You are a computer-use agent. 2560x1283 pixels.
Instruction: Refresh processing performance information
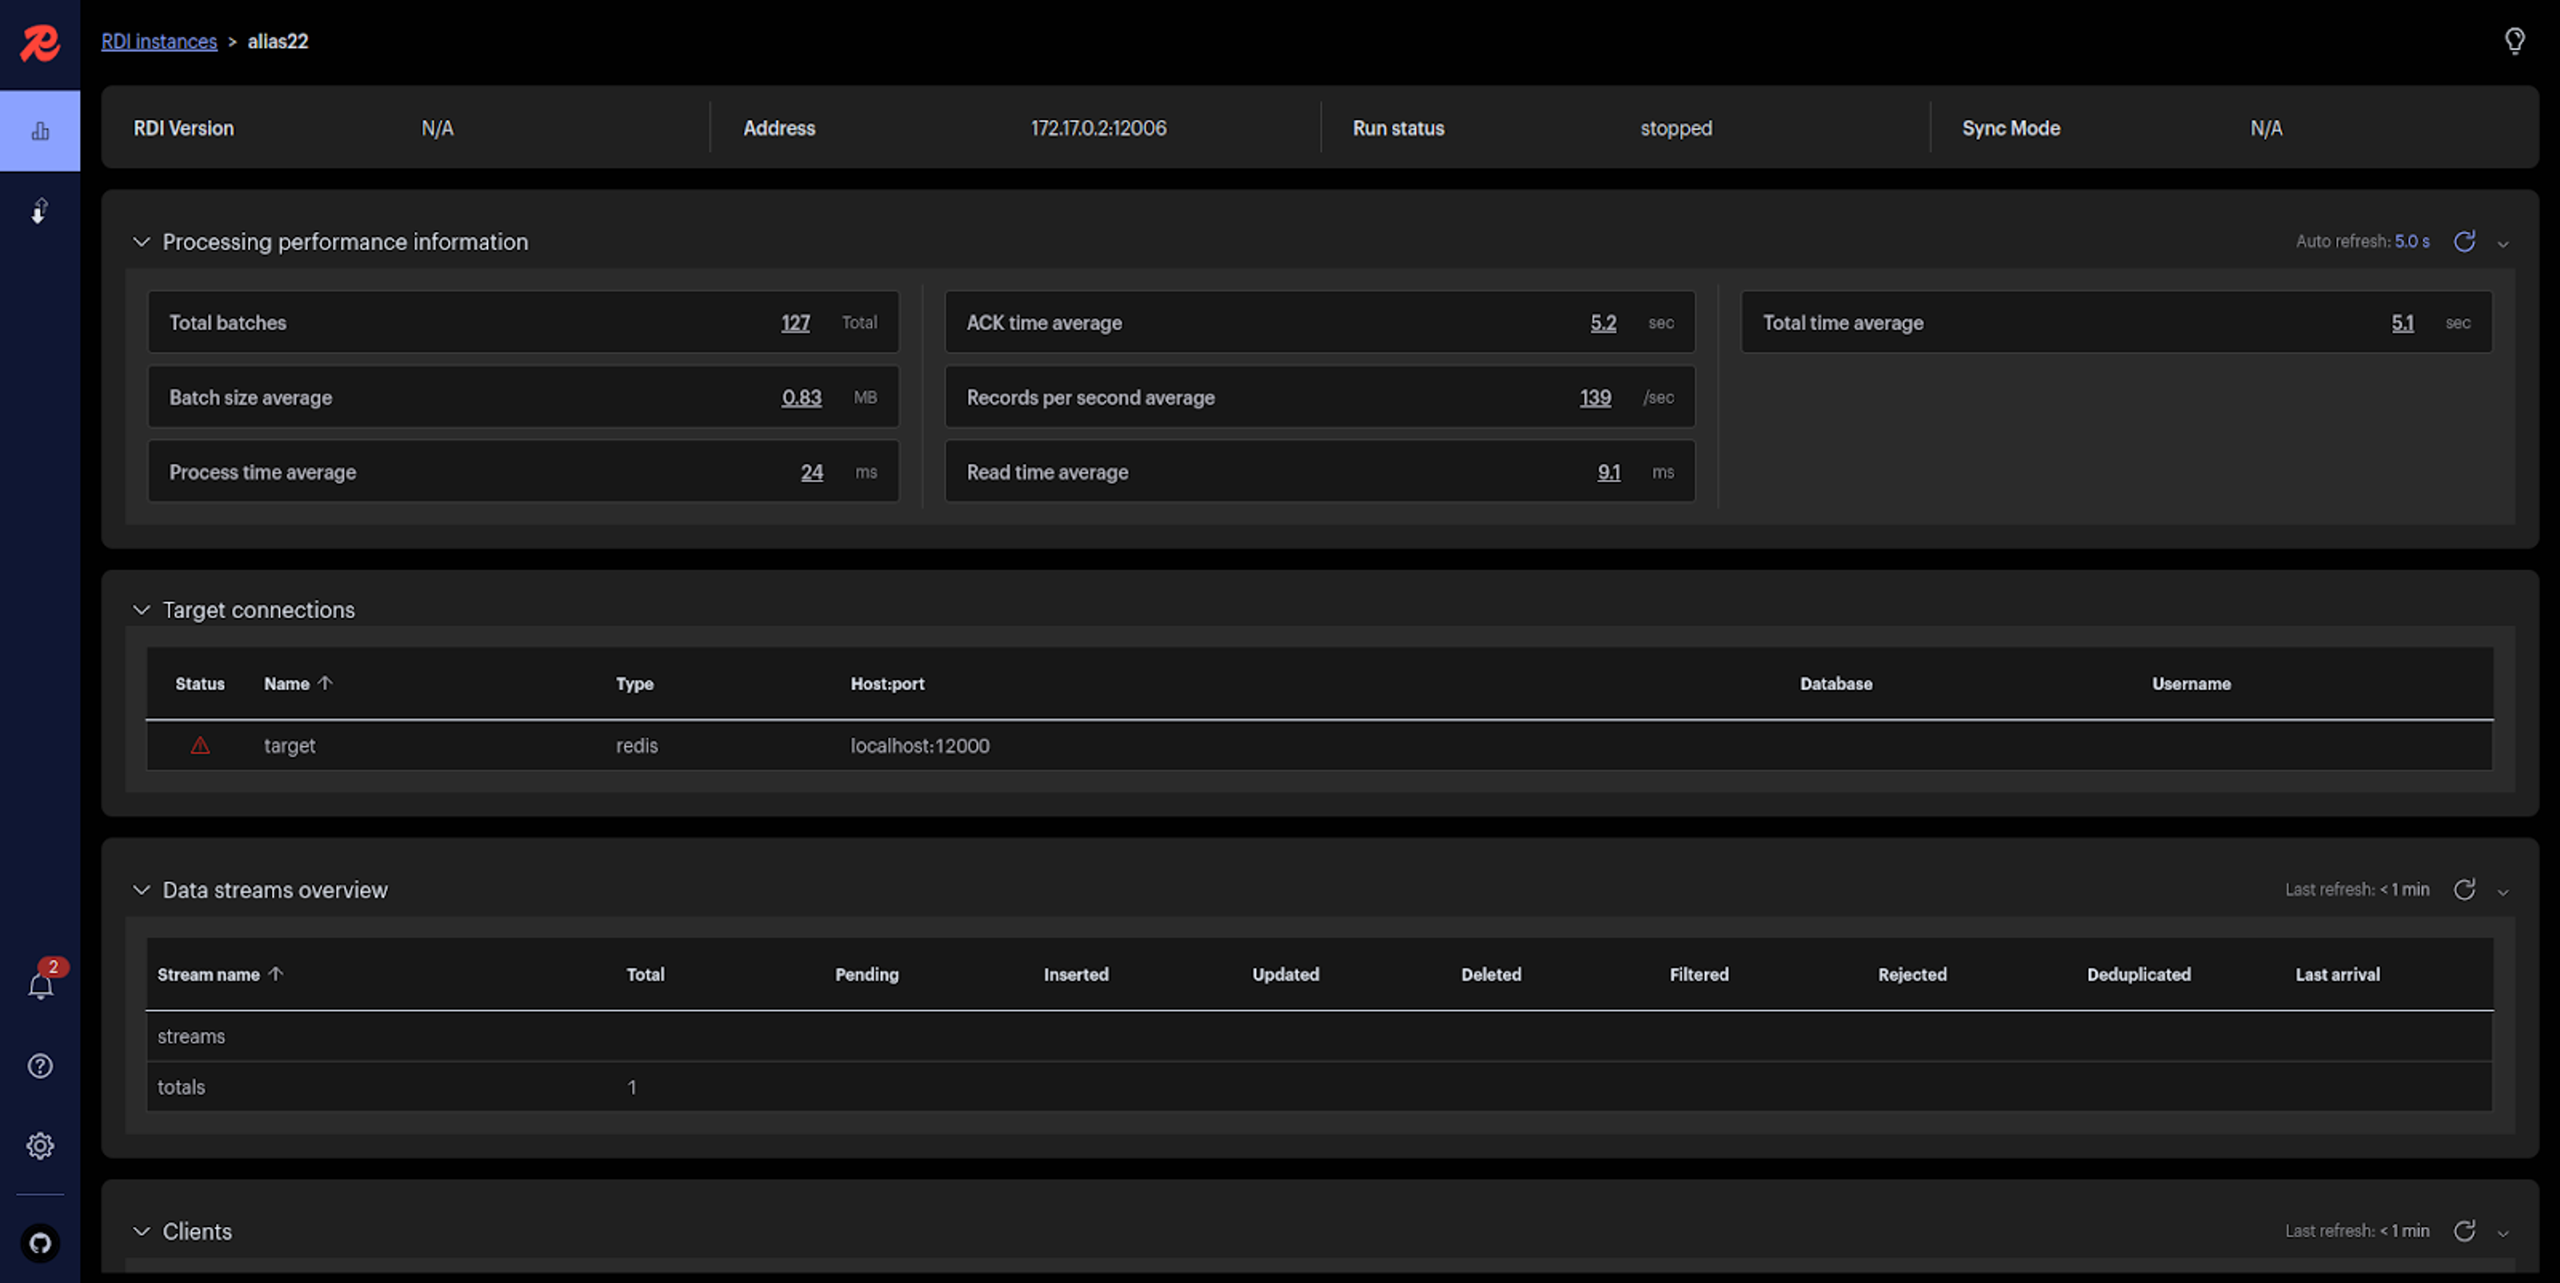pyautogui.click(x=2465, y=241)
